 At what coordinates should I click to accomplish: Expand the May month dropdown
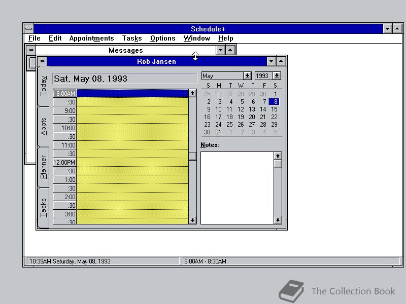pyautogui.click(x=247, y=75)
